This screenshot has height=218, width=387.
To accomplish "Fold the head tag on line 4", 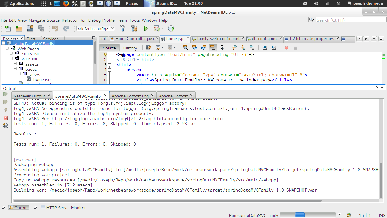I will [x=110, y=70].
